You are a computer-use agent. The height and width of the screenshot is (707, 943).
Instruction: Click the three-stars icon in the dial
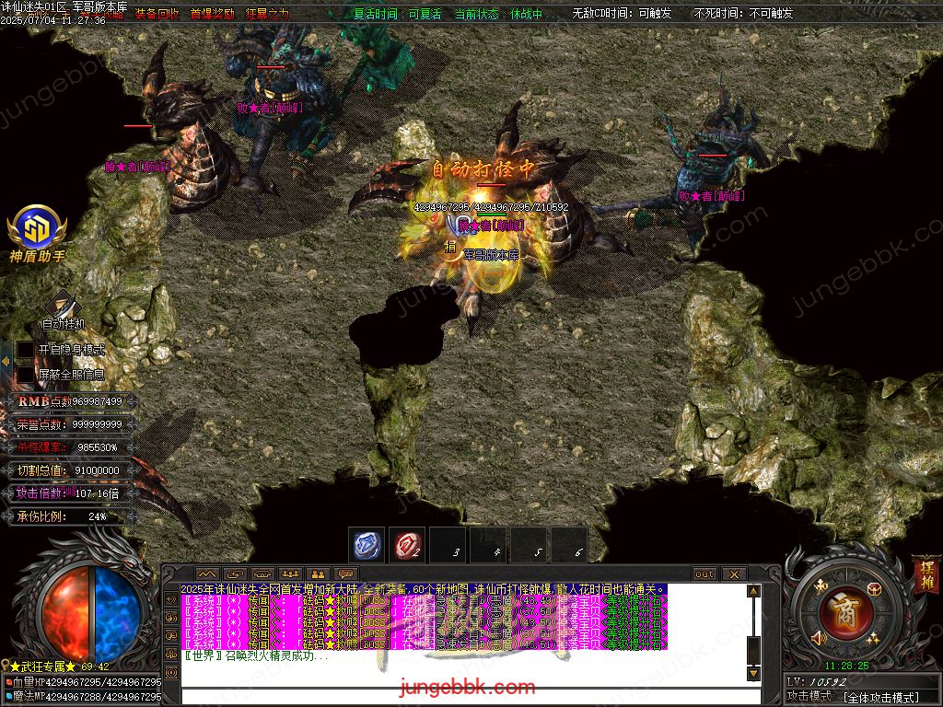coord(873,638)
